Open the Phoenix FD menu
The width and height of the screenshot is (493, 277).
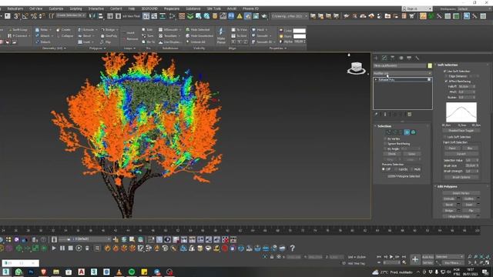click(x=250, y=8)
